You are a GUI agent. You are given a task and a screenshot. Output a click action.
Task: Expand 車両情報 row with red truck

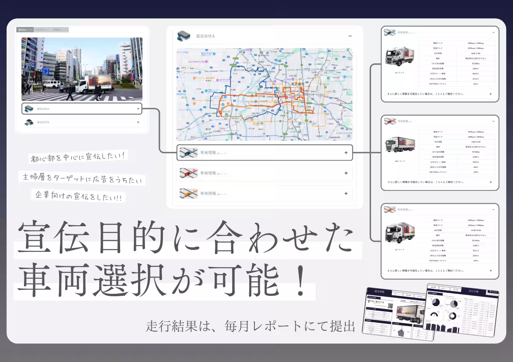[x=346, y=173]
